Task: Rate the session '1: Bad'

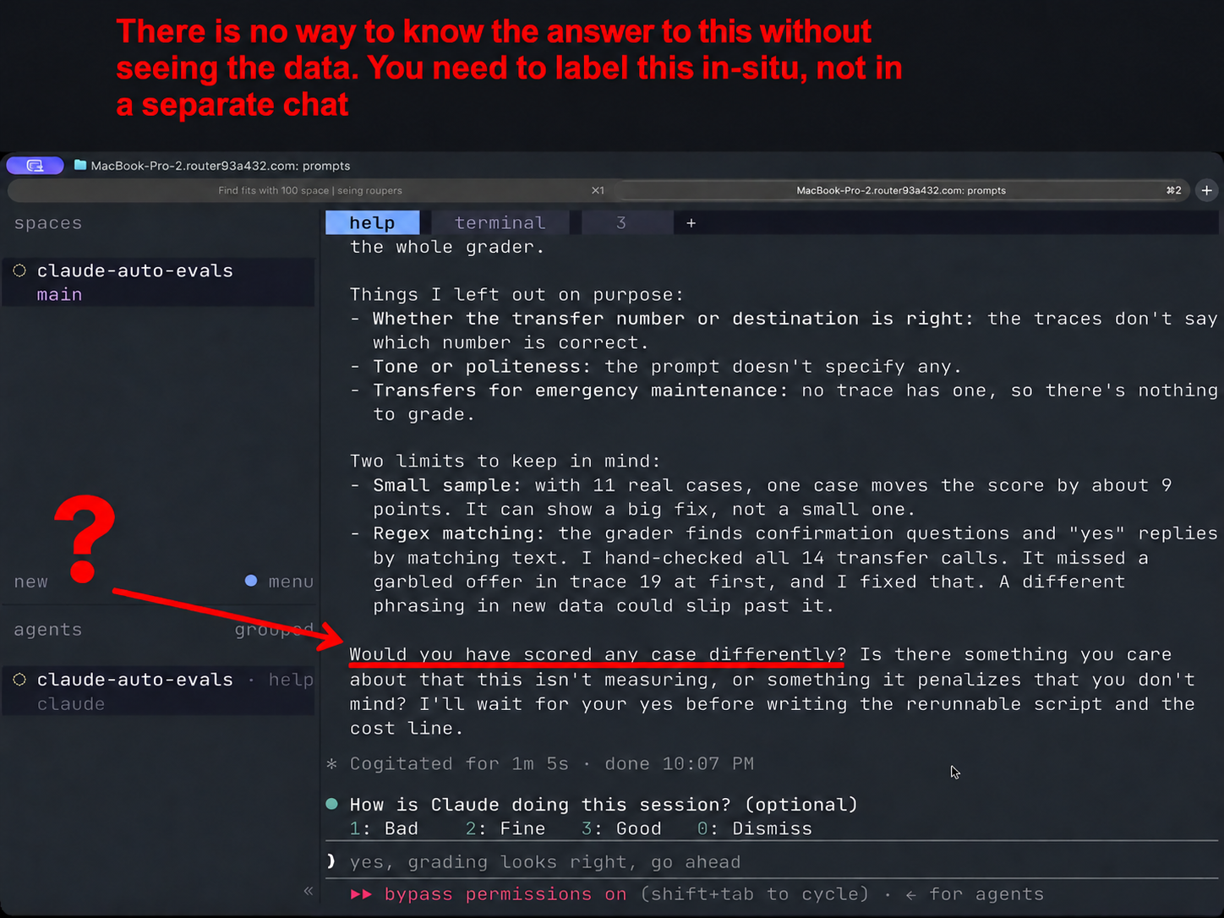Action: pyautogui.click(x=384, y=828)
